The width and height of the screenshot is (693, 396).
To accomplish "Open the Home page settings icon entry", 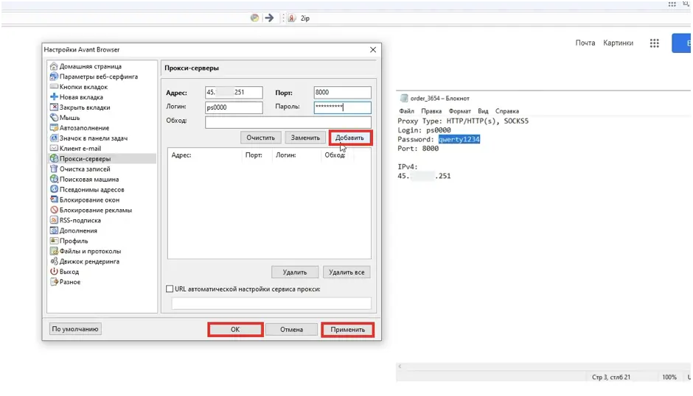I will (54, 66).
